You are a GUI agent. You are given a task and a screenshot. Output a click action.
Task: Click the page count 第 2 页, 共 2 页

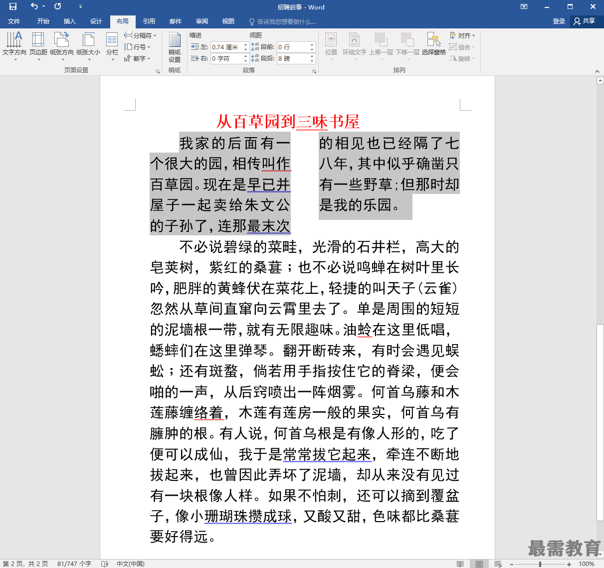point(25,564)
